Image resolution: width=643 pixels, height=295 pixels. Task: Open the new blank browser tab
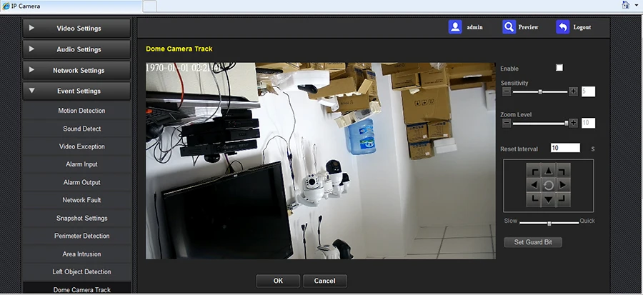150,6
